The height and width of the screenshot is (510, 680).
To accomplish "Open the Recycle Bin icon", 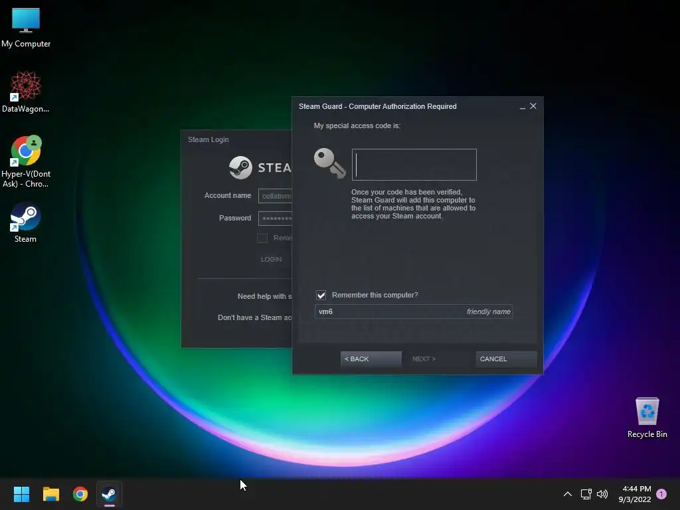I will coord(647,417).
